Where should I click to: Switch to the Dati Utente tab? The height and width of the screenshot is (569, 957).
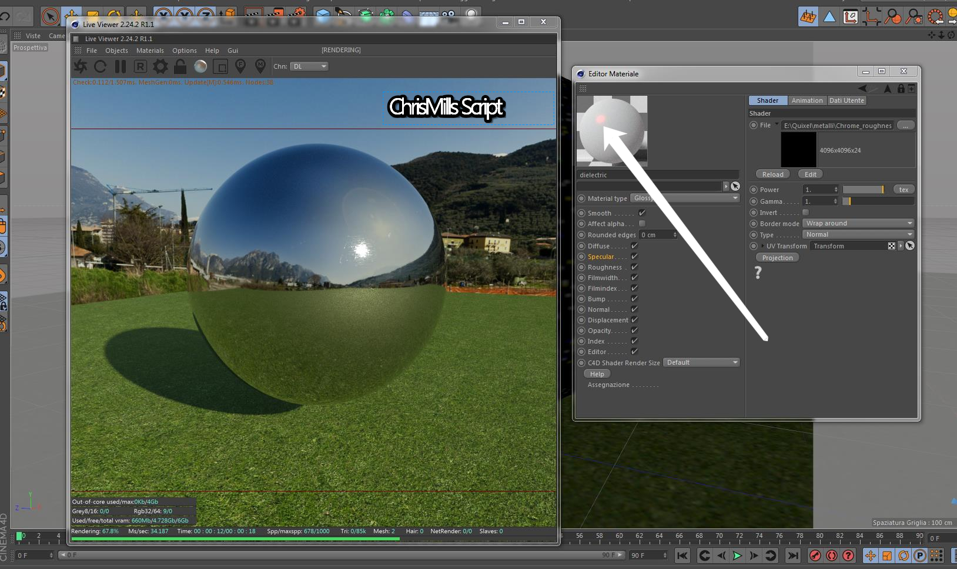tap(846, 100)
